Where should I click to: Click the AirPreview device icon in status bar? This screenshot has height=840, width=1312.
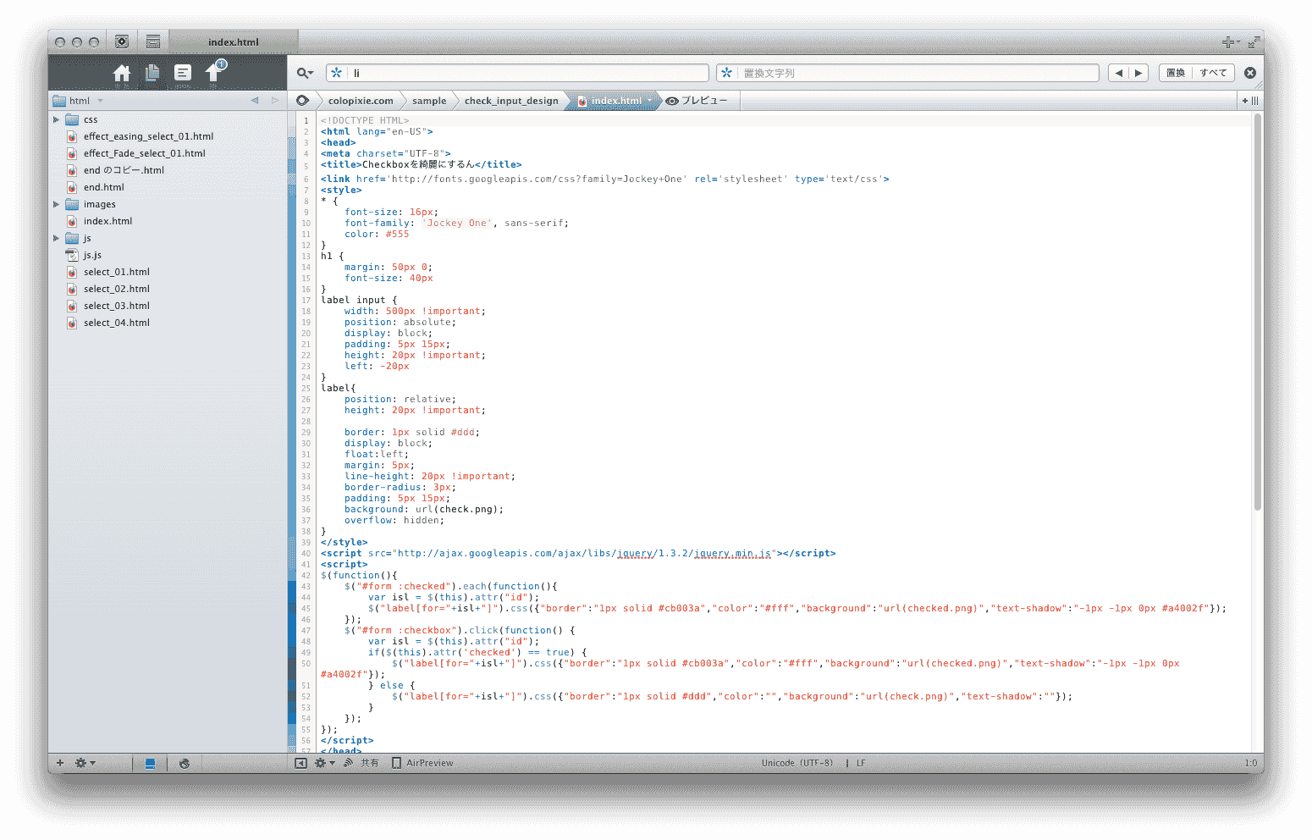396,763
